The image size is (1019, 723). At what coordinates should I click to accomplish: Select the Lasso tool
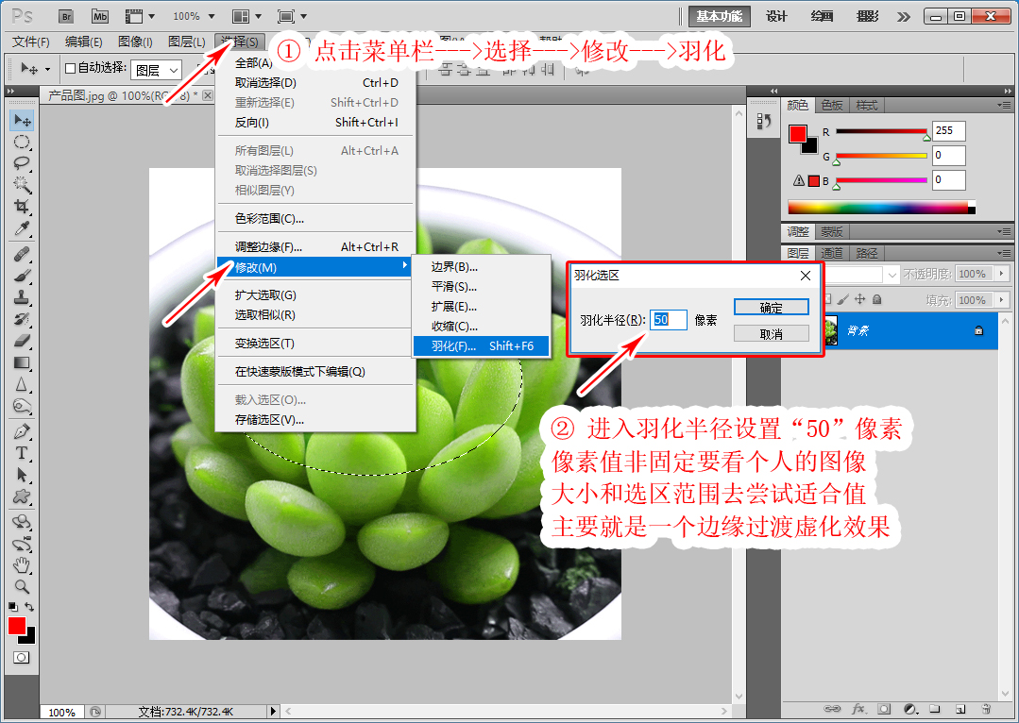pos(22,163)
